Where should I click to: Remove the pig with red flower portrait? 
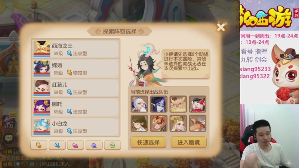(x=198, y=104)
